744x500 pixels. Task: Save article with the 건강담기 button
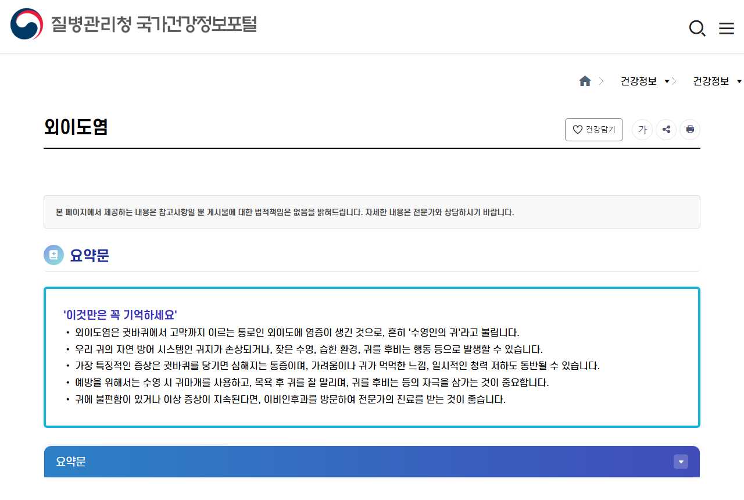coord(594,130)
